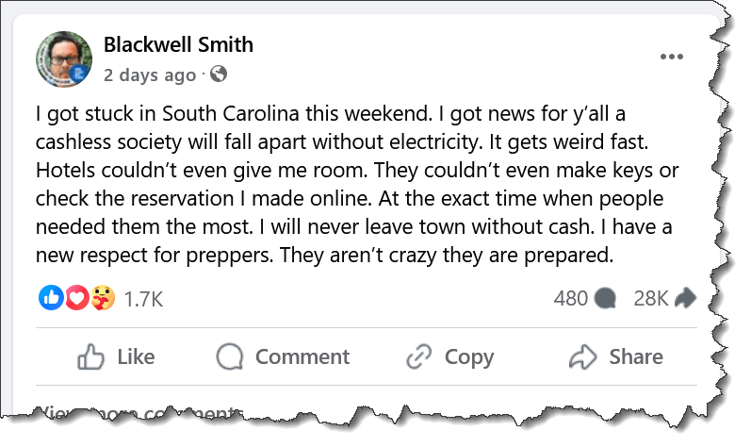Click the outlined thumbs-up icon in action row
The image size is (751, 447).
(x=90, y=356)
